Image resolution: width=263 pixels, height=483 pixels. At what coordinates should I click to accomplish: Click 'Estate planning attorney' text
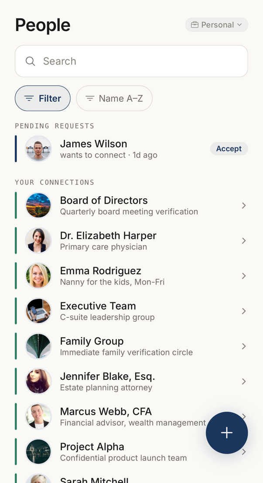click(x=106, y=387)
